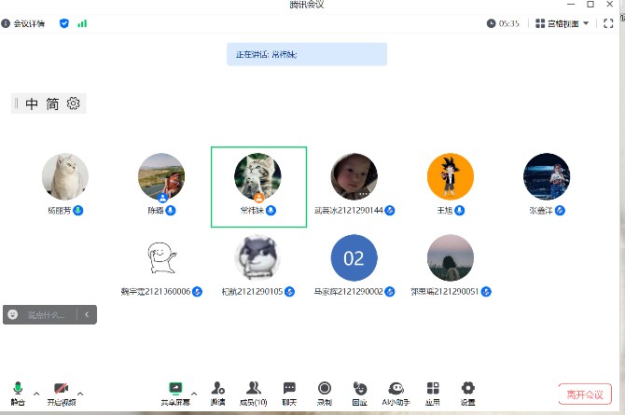Switch layout via grid view menu

[562, 23]
